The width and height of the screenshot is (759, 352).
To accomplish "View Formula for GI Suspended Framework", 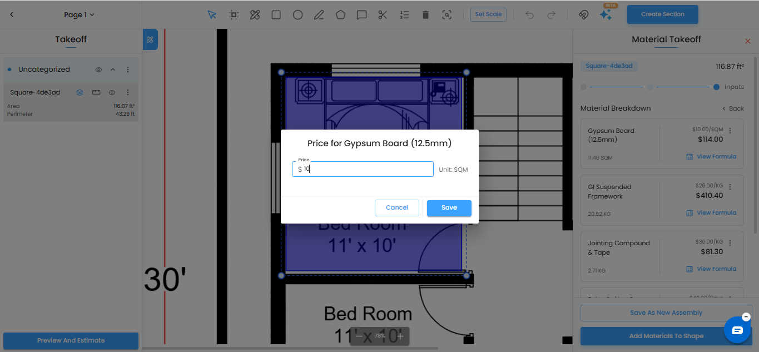I will [711, 213].
